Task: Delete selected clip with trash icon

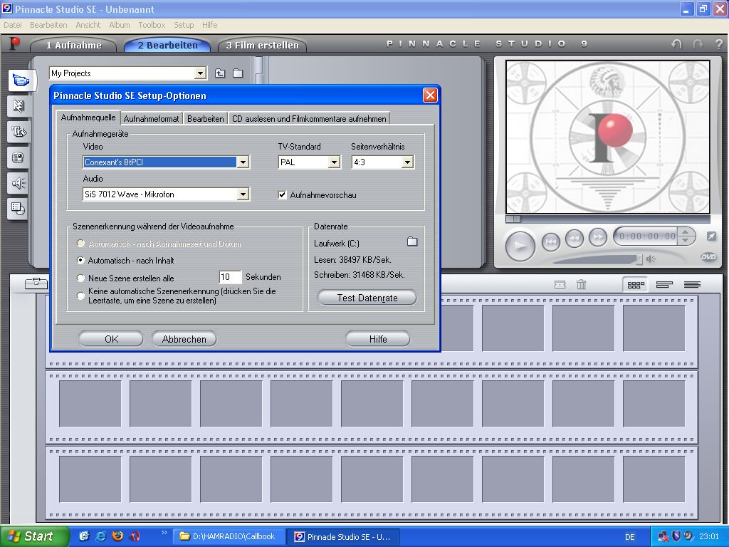Action: (581, 284)
